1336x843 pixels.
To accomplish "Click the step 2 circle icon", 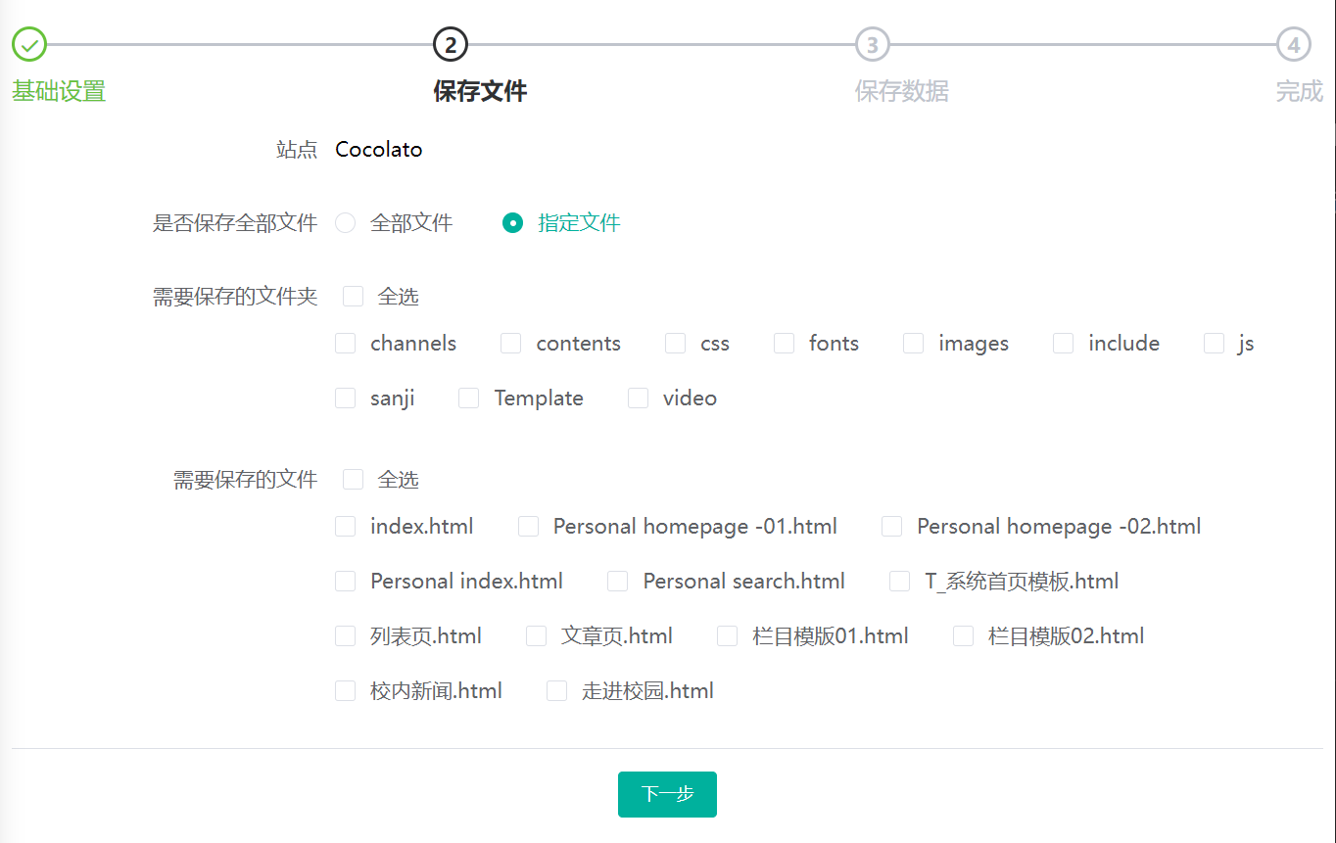I will click(451, 44).
